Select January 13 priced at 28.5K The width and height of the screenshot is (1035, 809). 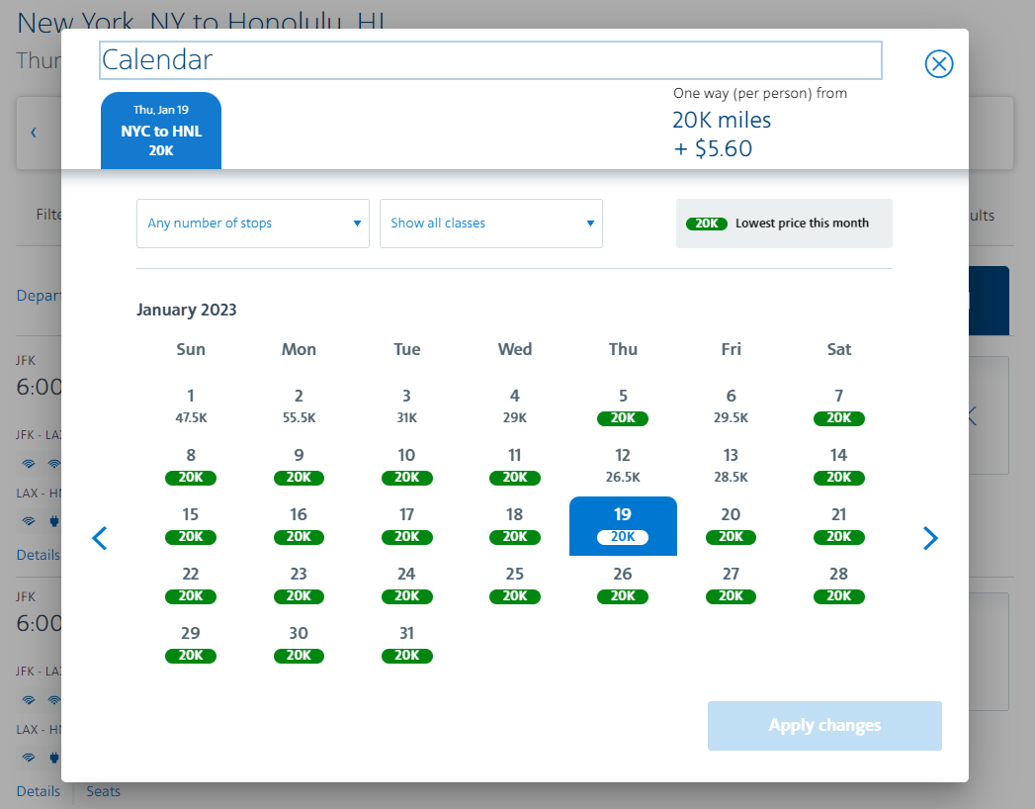[x=731, y=466]
